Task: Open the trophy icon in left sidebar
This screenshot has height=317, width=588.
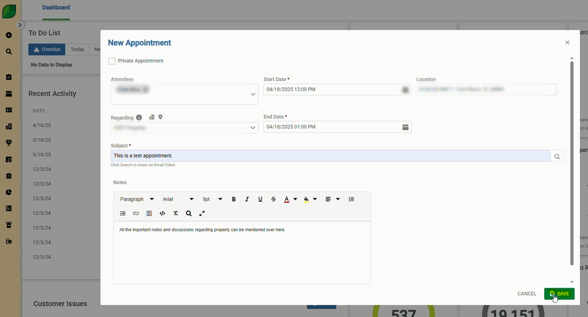Action: pyautogui.click(x=9, y=143)
